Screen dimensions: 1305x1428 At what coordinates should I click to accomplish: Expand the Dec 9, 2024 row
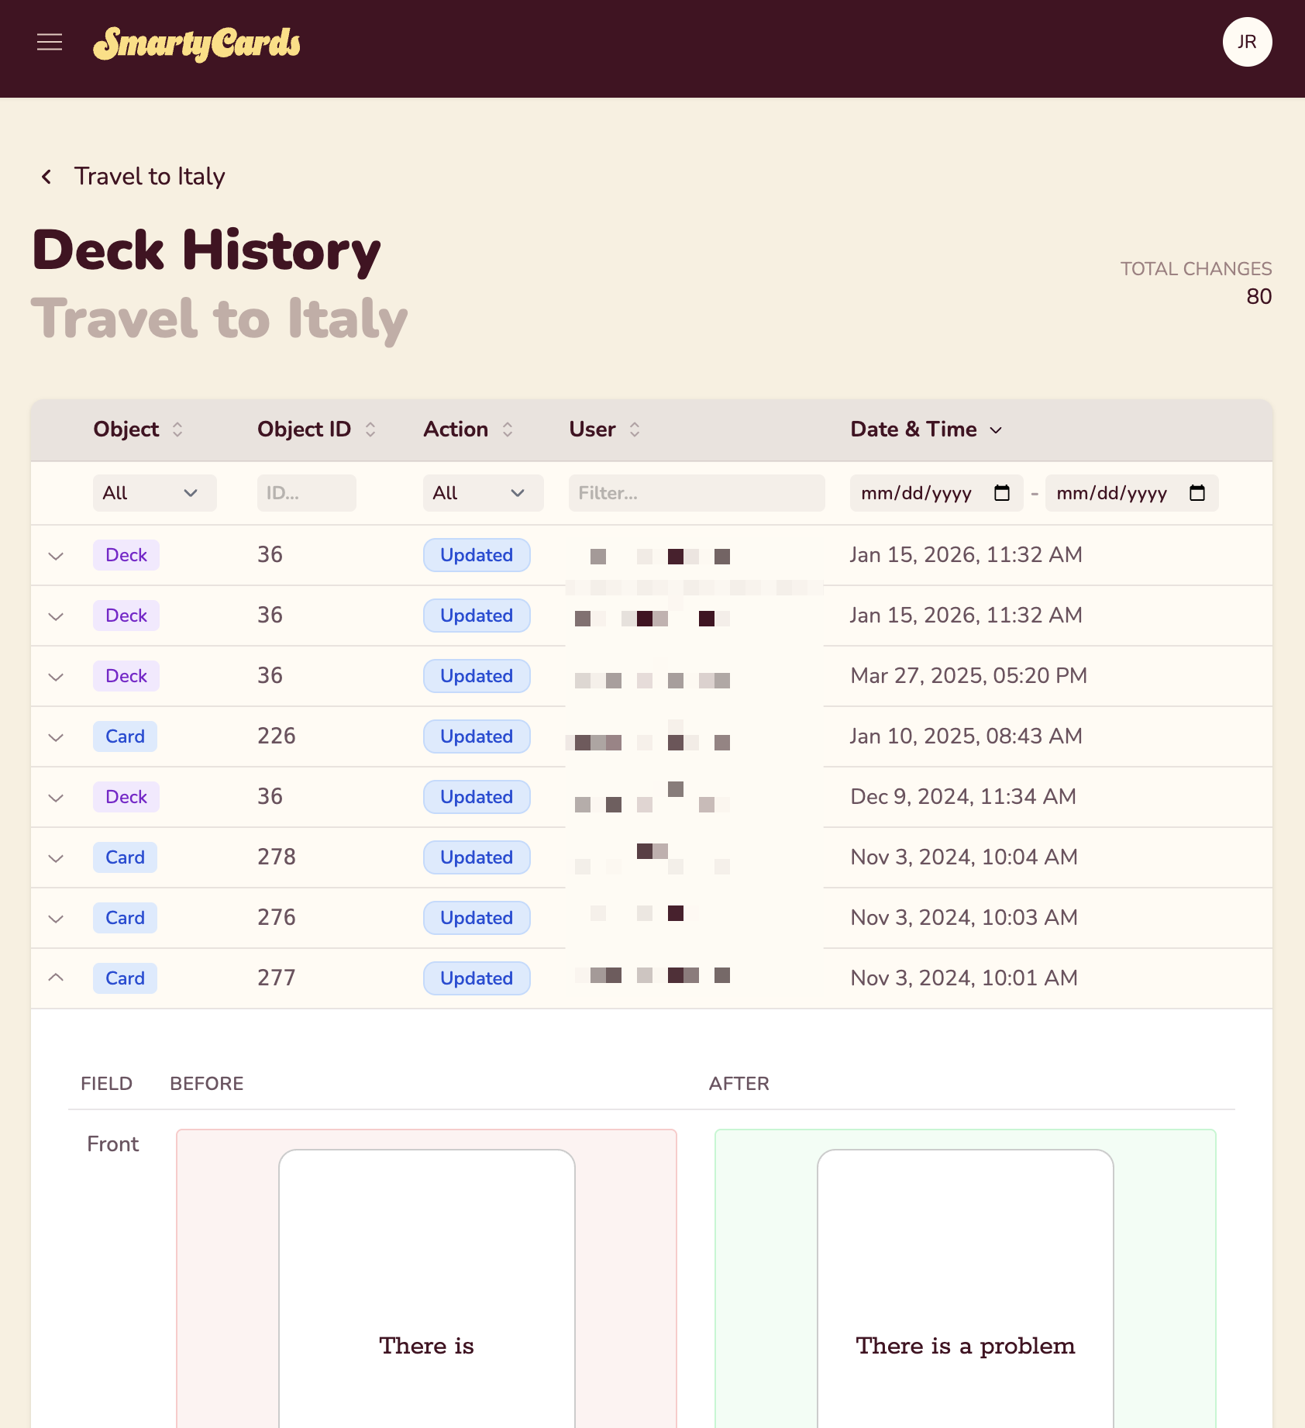pos(56,798)
